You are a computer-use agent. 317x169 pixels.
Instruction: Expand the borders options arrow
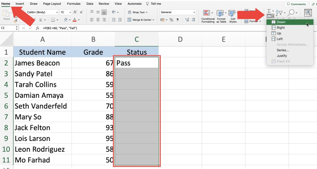[x=57, y=20]
